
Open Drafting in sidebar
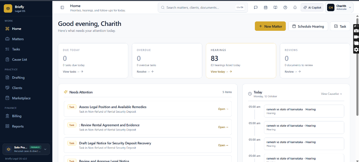point(26,77)
